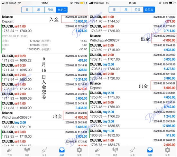Open the 2020.06.12 Withdrawal-260207 -7 000.00 entry
The height and width of the screenshot is (157, 177).
click(133, 38)
